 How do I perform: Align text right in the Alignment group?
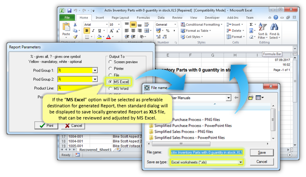coord(140,31)
